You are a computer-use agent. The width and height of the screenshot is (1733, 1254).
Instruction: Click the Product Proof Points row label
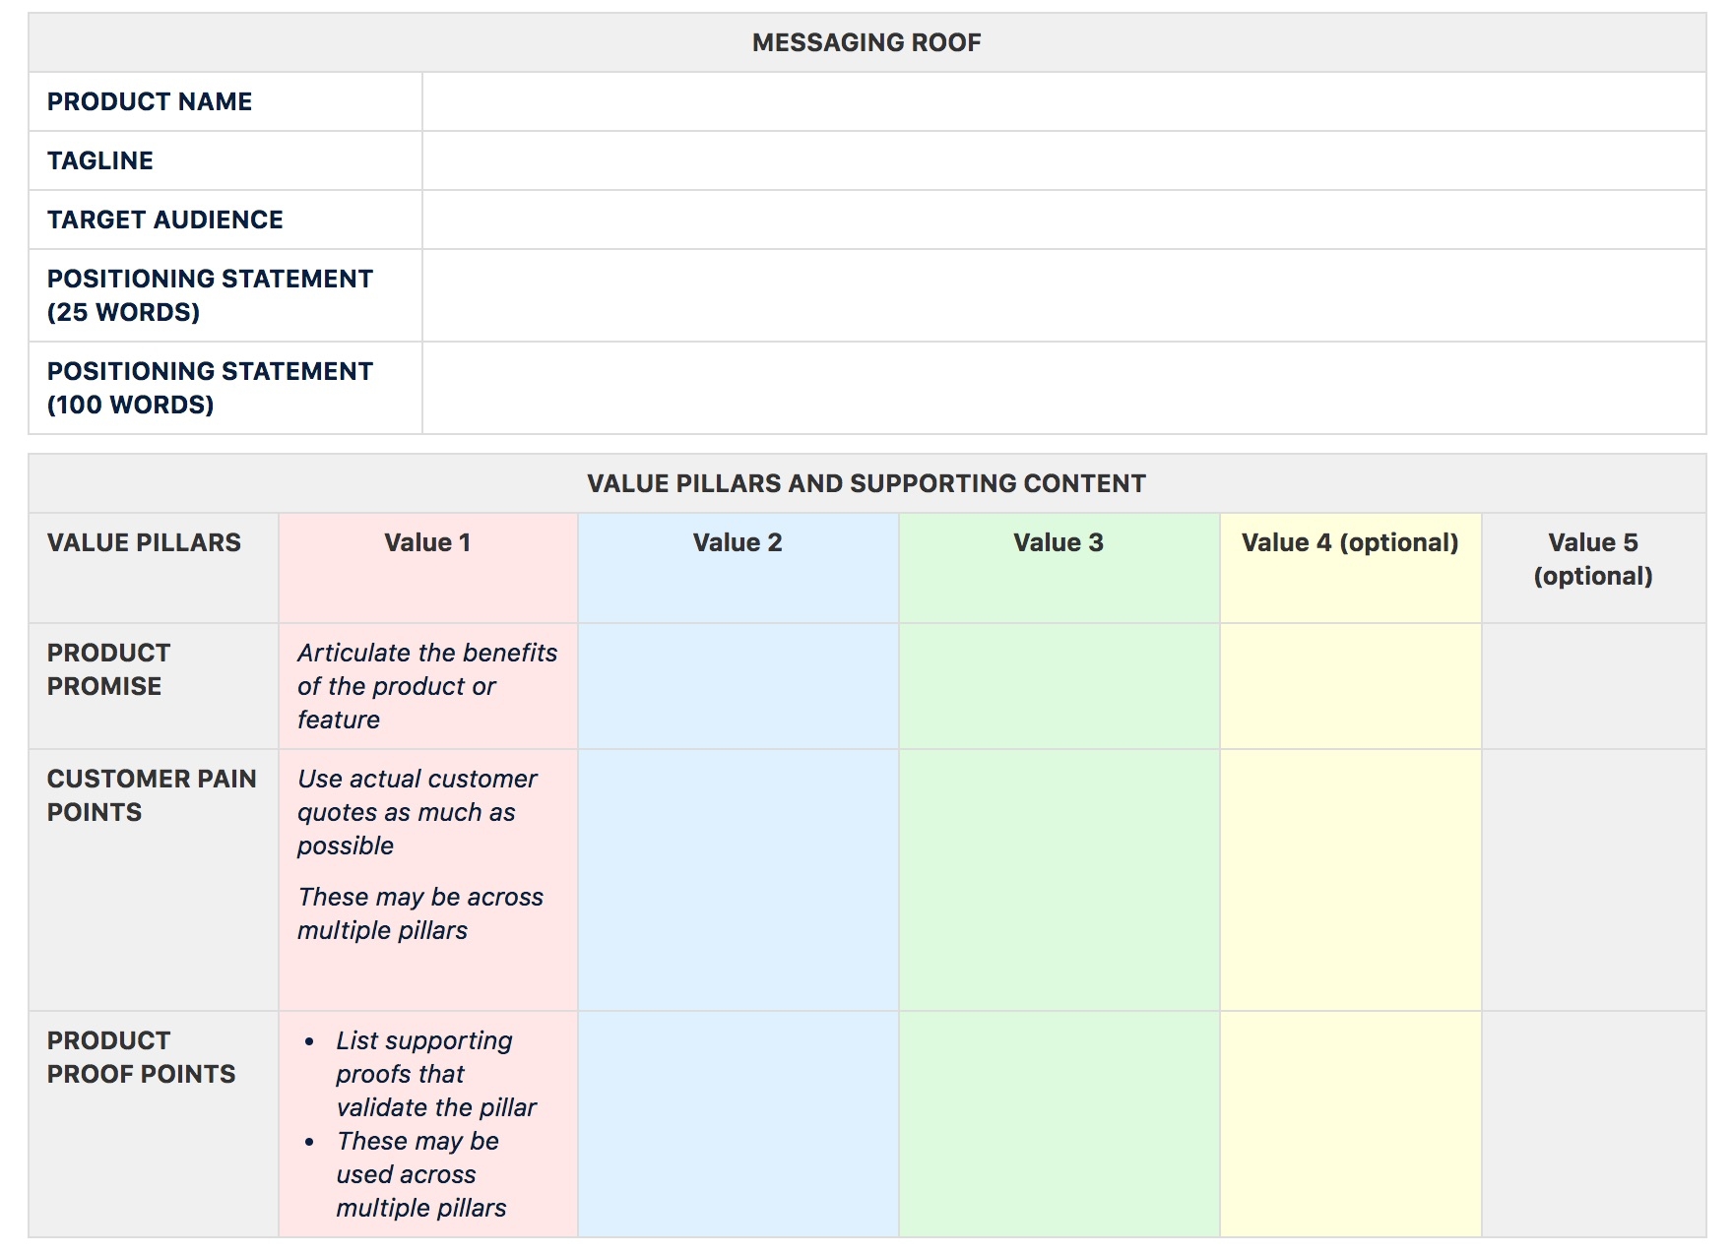pyautogui.click(x=142, y=1057)
